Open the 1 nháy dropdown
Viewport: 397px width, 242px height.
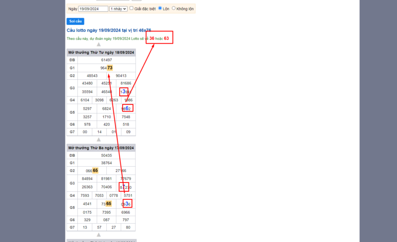pos(119,9)
